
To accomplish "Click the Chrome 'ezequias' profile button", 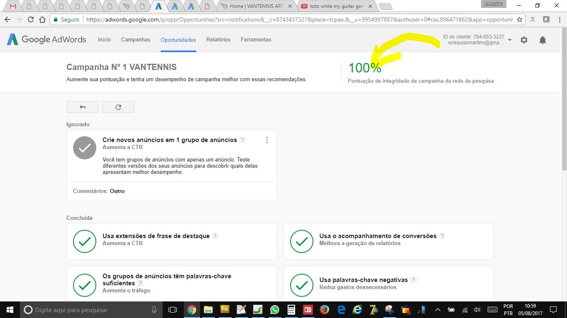I will [493, 4].
